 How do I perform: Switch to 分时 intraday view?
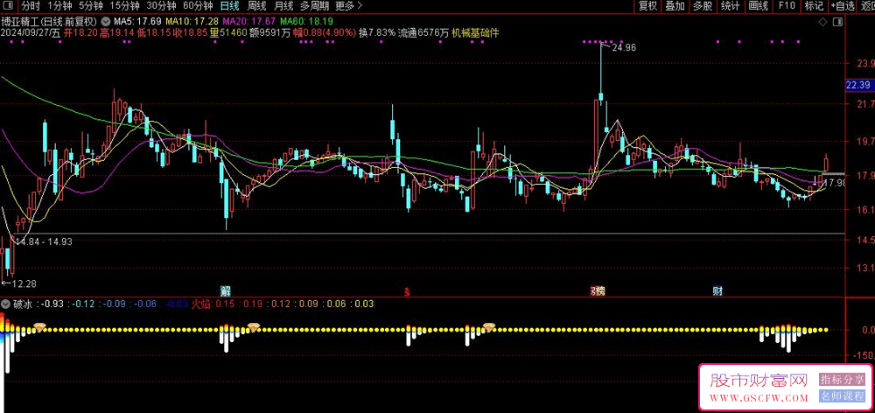click(x=31, y=6)
